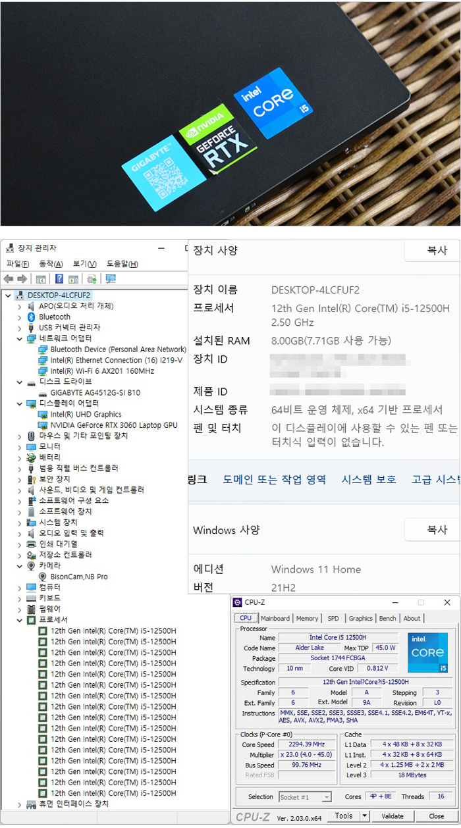461x828 pixels.
Task: Collapse the 프로세서 category
Action: click(x=20, y=620)
